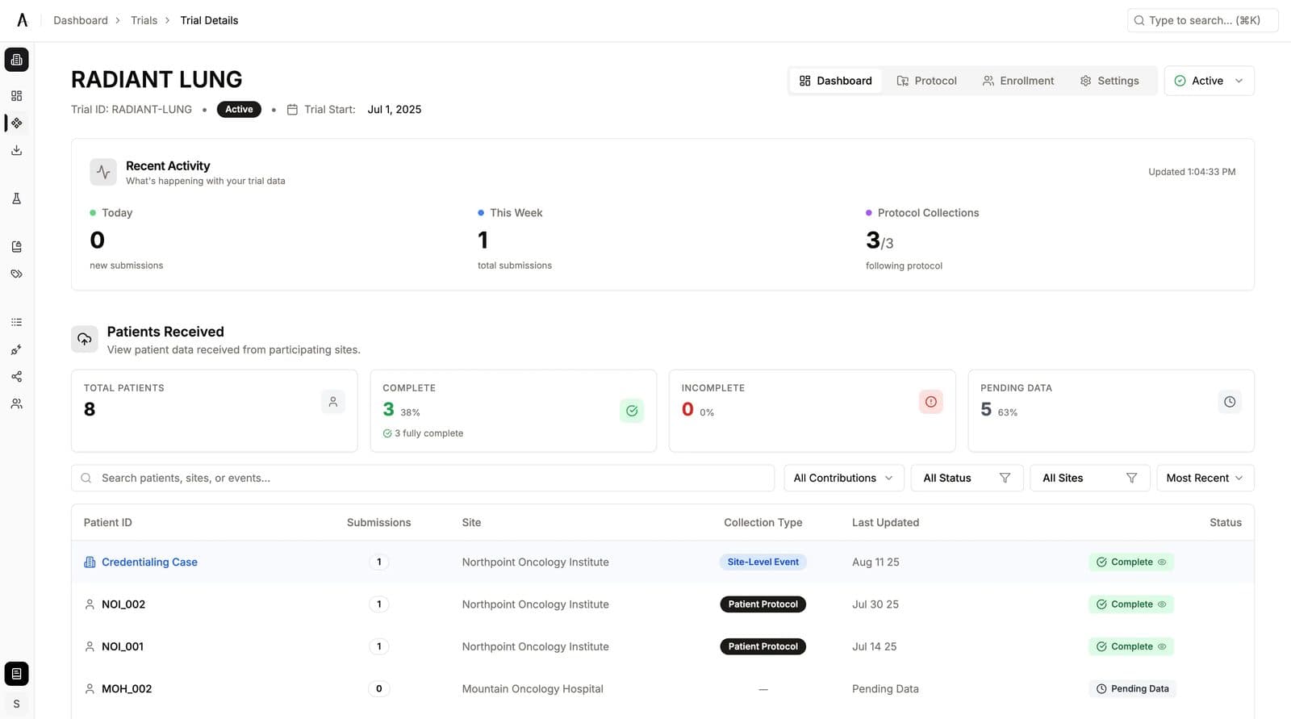Open the users group icon in sidebar
The width and height of the screenshot is (1291, 719).
click(x=16, y=404)
